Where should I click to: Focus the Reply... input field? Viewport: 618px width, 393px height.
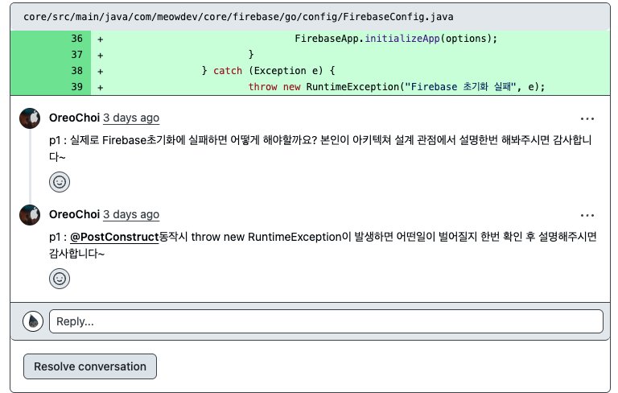click(326, 321)
